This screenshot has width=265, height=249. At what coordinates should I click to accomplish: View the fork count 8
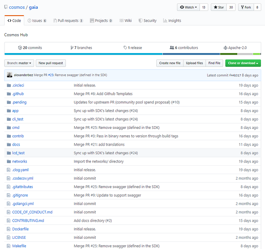(257, 7)
